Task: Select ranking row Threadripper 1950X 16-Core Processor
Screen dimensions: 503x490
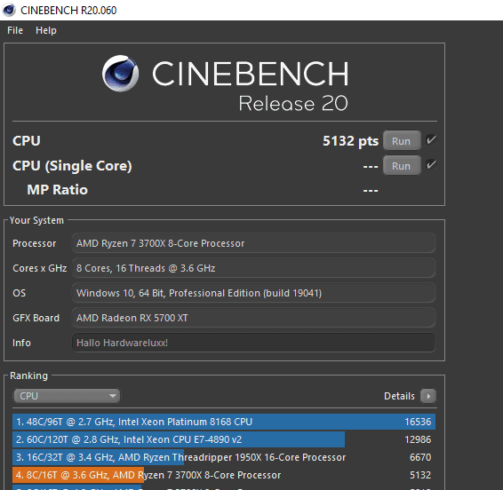Action: point(224,457)
